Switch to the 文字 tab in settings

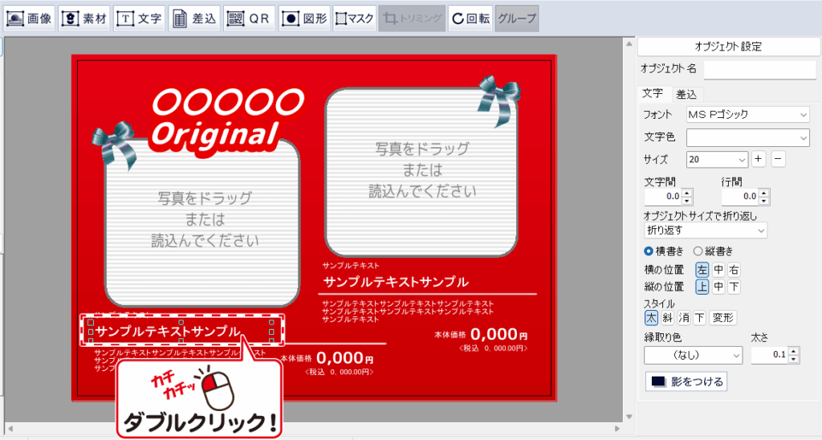tap(653, 94)
